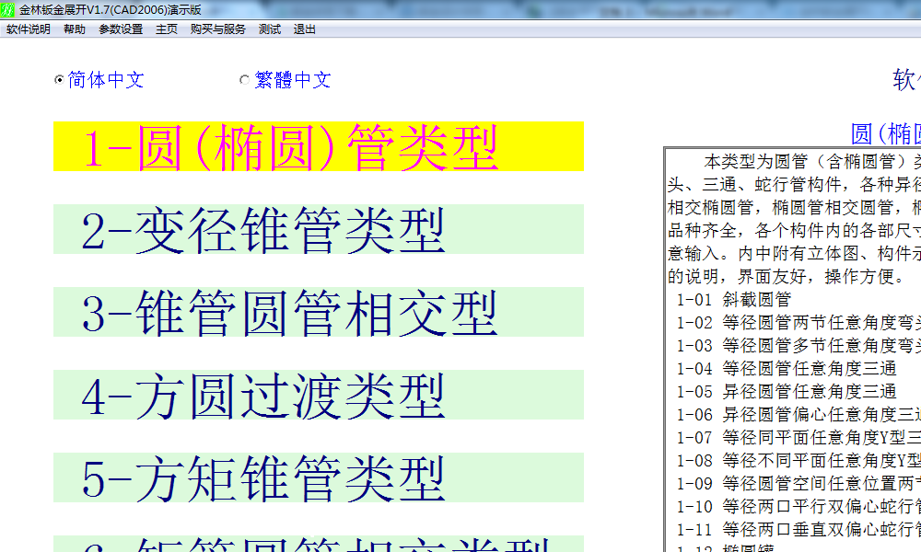Click the 测试 menu item
Image resolution: width=921 pixels, height=552 pixels.
(x=270, y=29)
